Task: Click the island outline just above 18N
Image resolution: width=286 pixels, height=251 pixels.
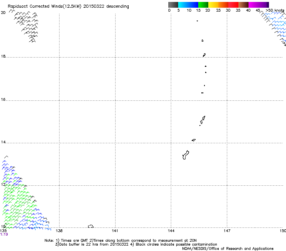Action: click(x=204, y=55)
